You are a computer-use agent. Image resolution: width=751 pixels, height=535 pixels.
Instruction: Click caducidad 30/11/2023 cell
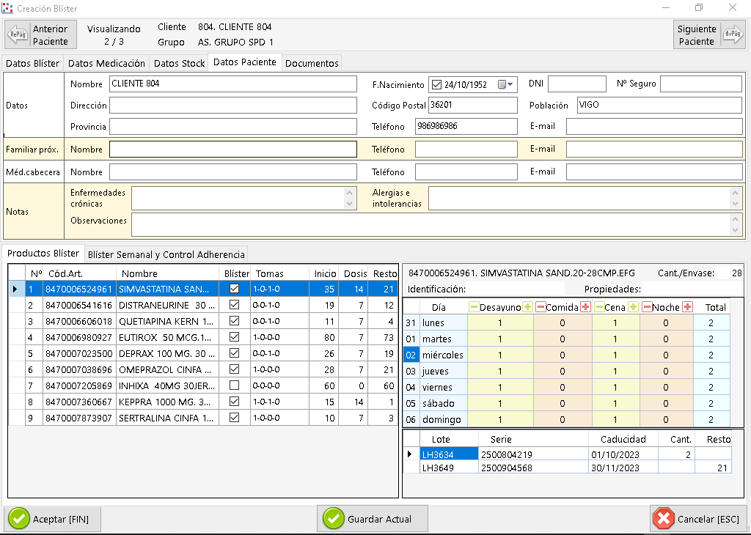coord(623,468)
